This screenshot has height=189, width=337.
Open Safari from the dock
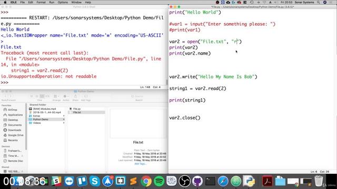point(223,181)
